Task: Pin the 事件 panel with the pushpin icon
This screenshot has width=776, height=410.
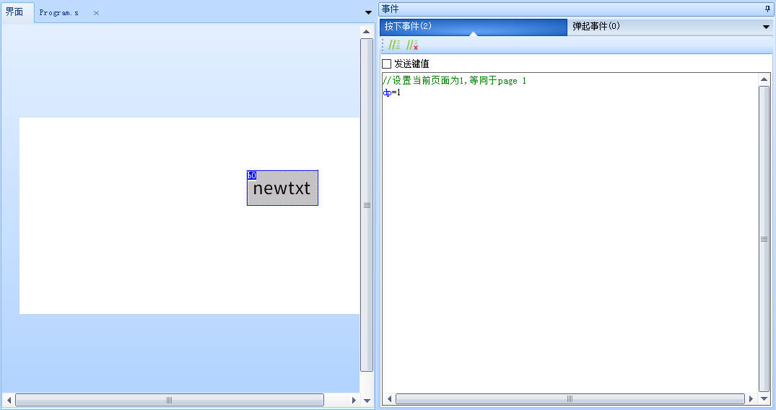Action: pyautogui.click(x=767, y=9)
